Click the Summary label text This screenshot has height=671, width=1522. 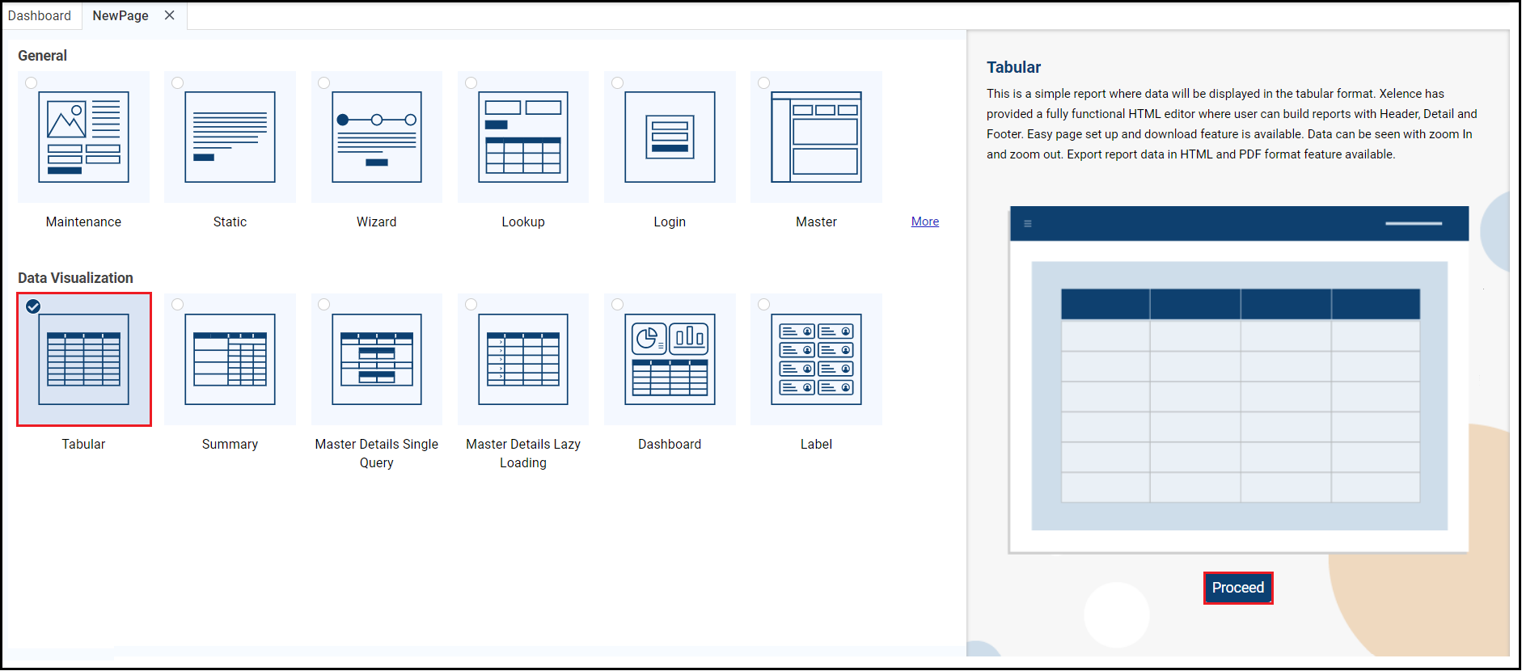click(230, 444)
